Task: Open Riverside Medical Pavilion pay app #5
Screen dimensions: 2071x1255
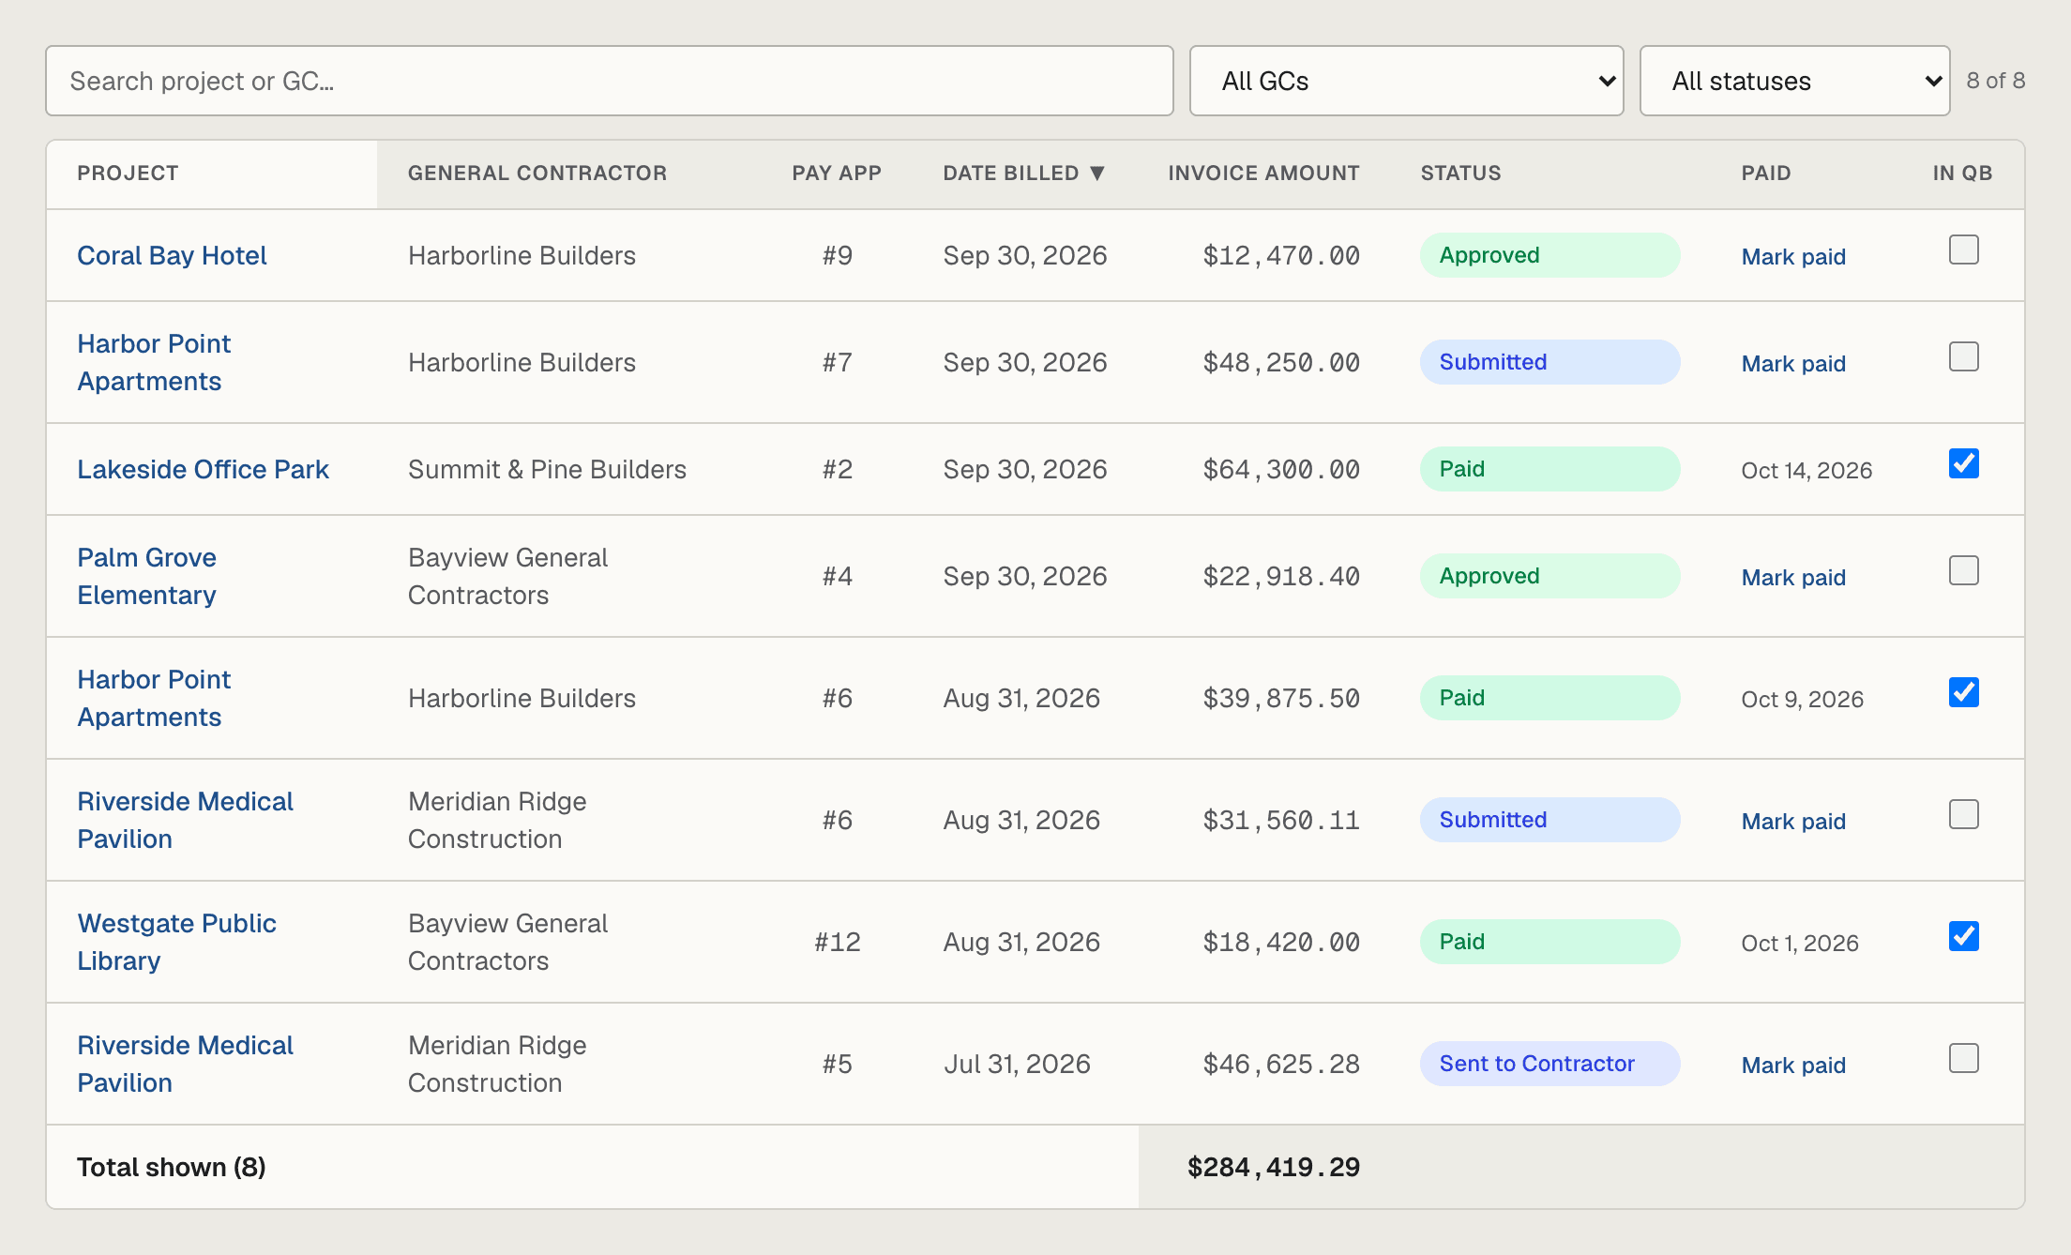Action: click(x=185, y=1064)
